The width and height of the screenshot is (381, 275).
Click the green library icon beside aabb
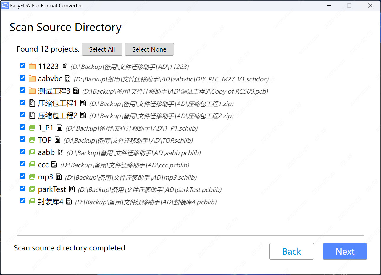(x=32, y=152)
